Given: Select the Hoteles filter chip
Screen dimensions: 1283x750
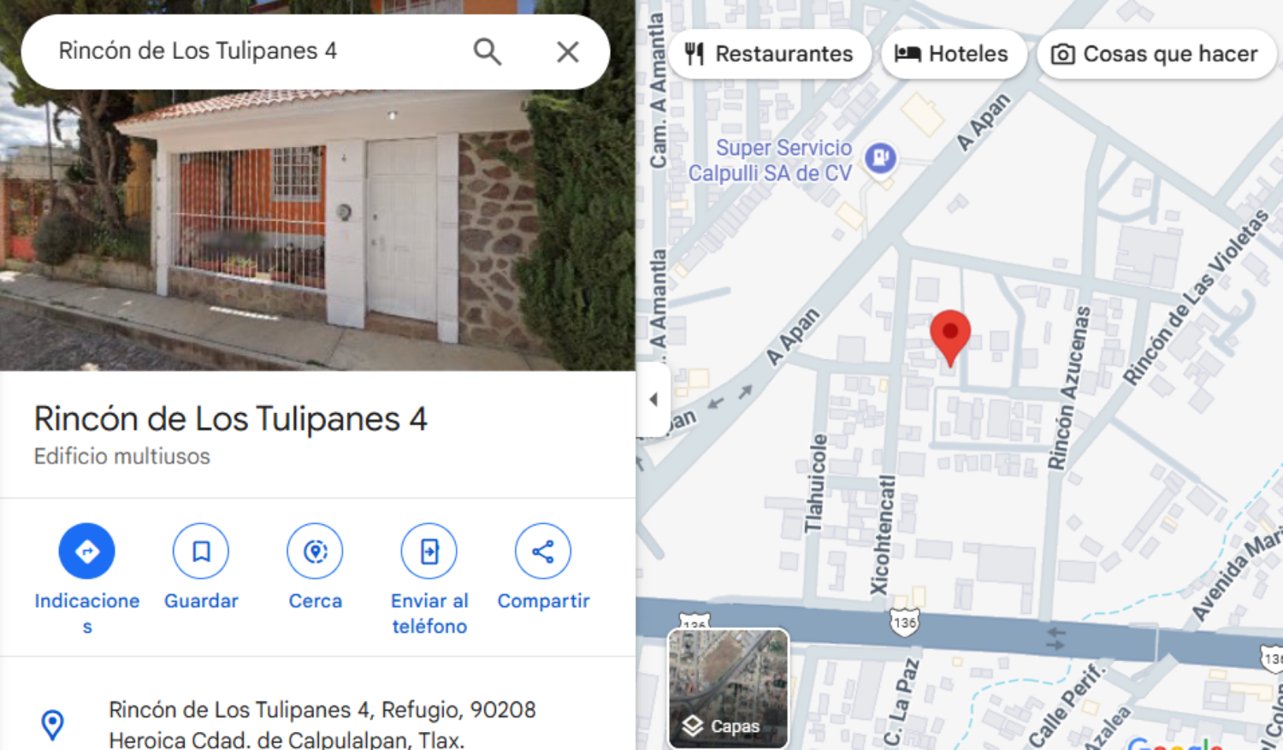Looking at the screenshot, I should (953, 54).
